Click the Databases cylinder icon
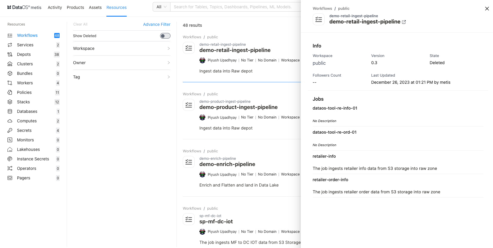The image size is (493, 248). [10, 111]
